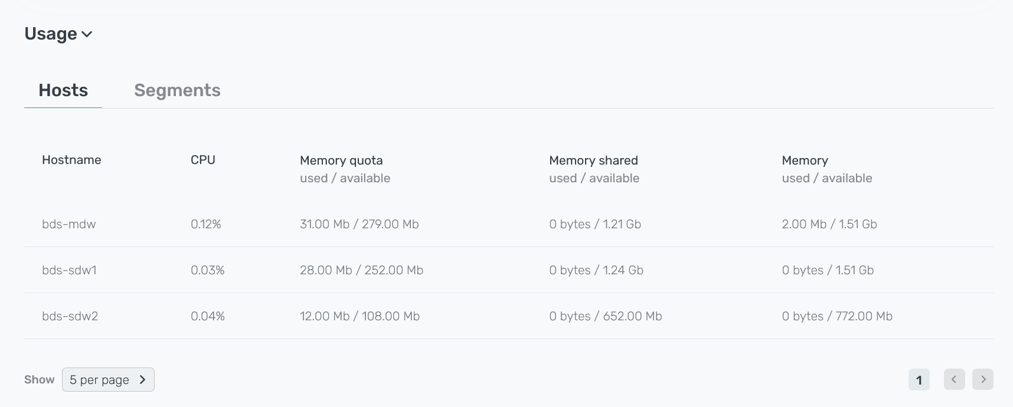Click the CPU column header
The width and height of the screenshot is (1013, 407).
(x=203, y=159)
